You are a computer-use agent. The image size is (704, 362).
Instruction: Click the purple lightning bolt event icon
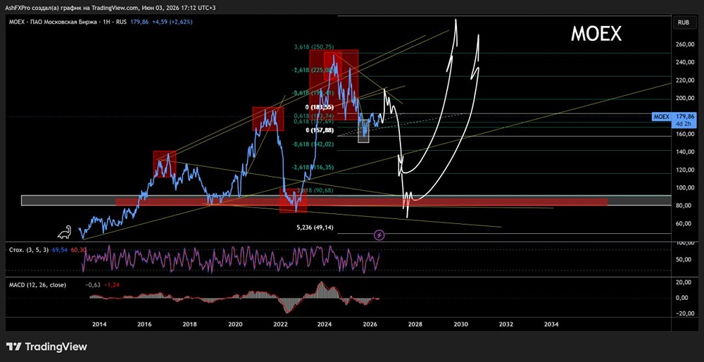380,235
